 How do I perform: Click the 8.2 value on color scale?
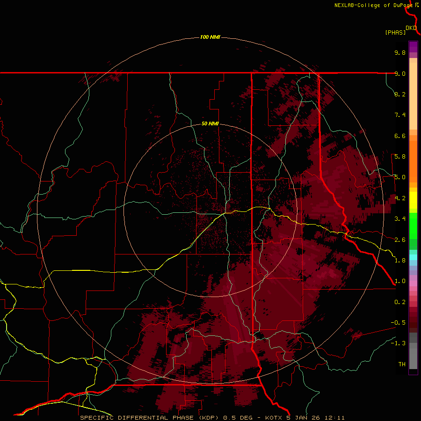pyautogui.click(x=400, y=94)
